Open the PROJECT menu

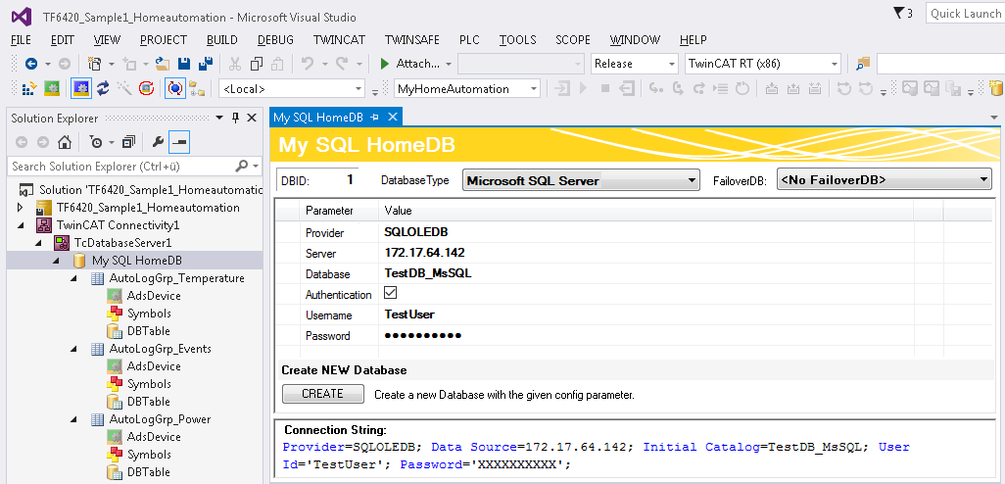tap(164, 40)
